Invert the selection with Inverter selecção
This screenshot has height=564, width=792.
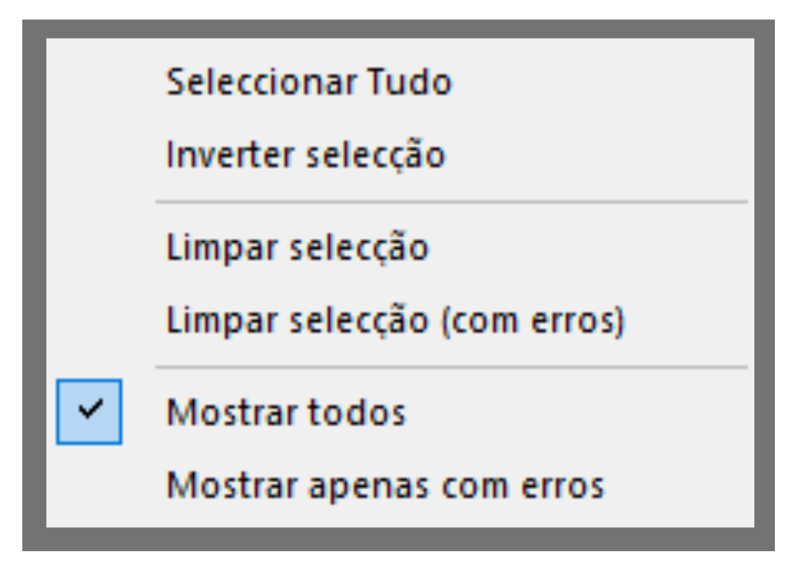(306, 155)
